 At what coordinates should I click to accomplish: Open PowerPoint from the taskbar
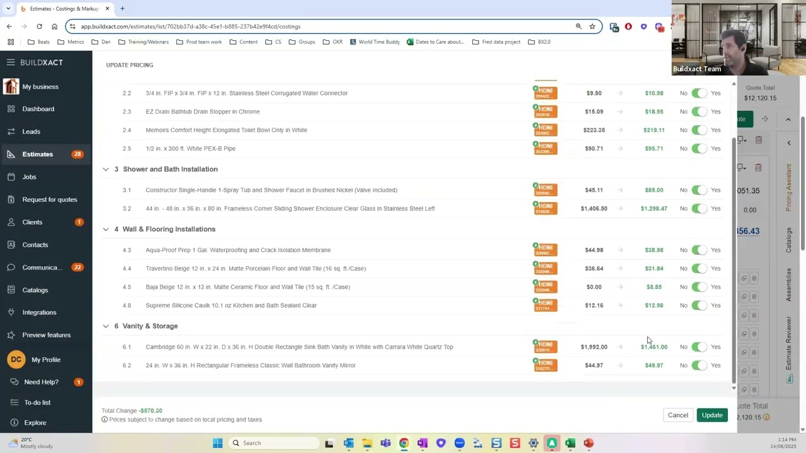point(588,443)
